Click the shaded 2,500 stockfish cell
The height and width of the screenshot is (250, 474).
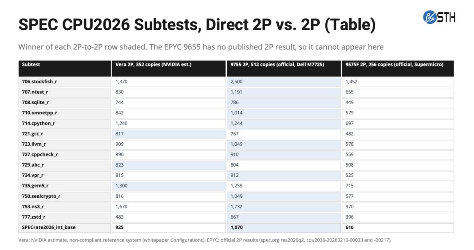[284, 82]
